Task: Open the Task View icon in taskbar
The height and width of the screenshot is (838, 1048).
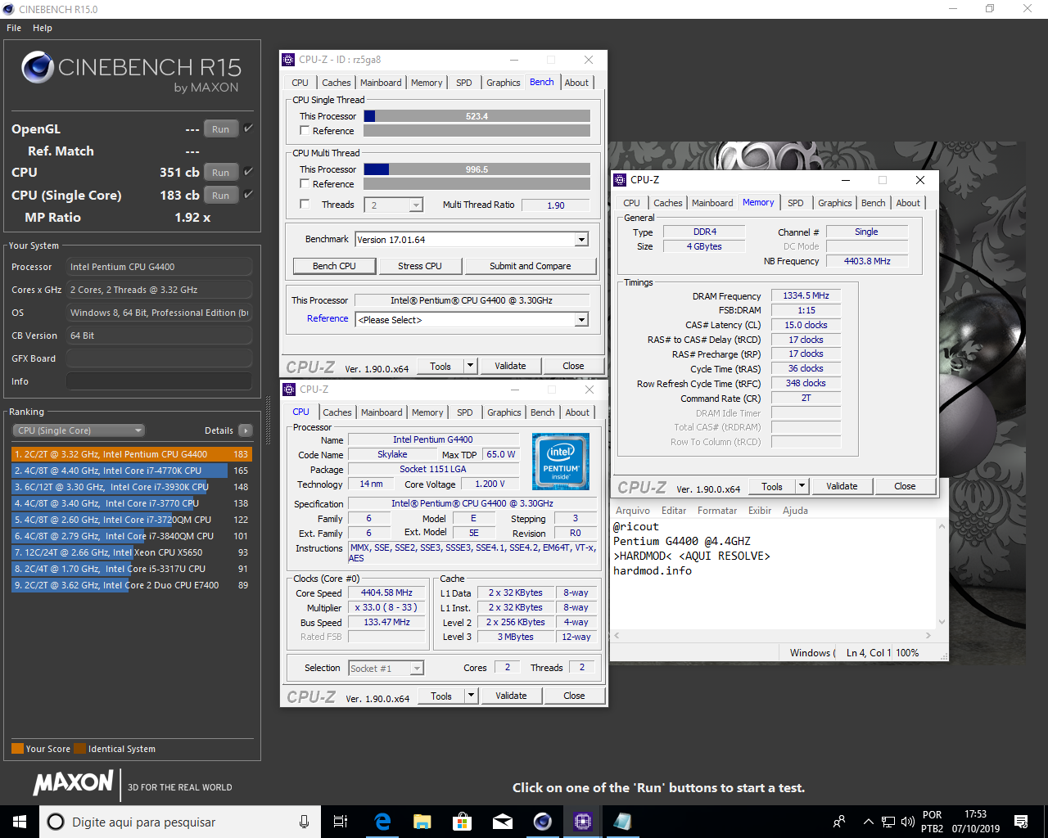Action: [x=341, y=822]
